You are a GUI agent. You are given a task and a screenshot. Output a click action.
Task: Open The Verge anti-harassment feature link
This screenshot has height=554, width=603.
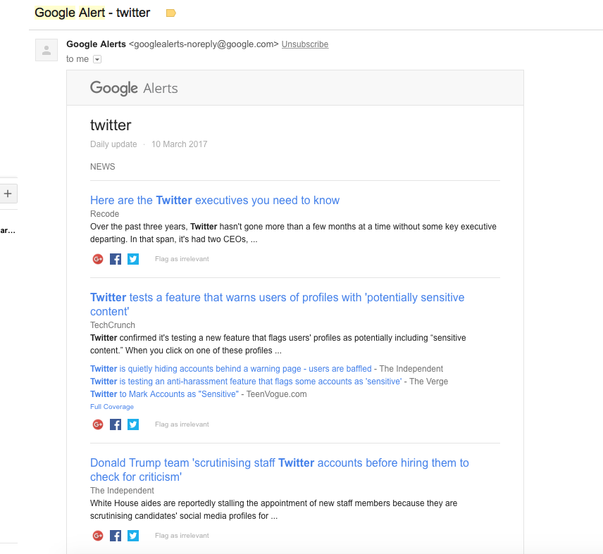246,382
